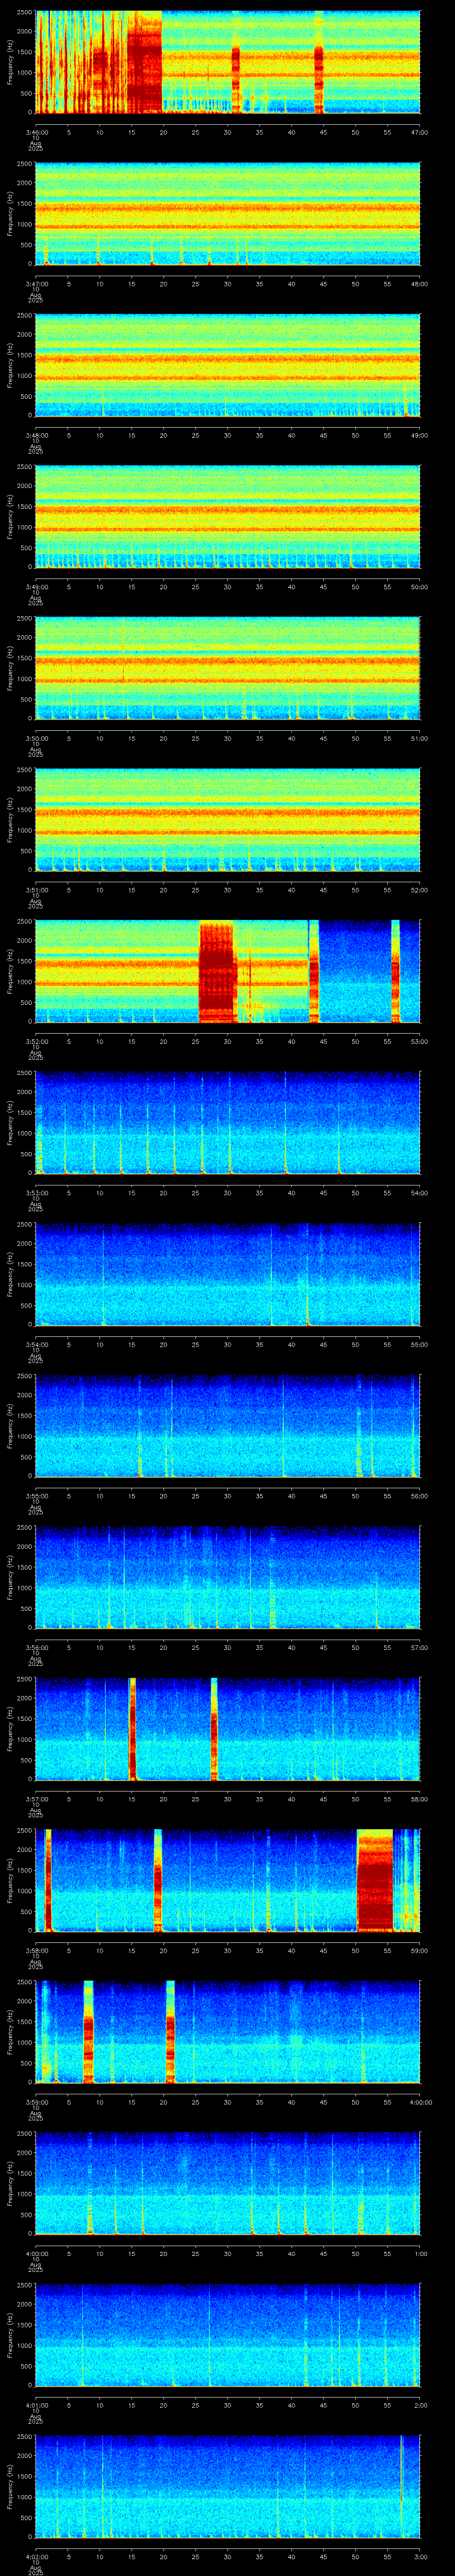The image size is (455, 2576).
Task: Click the '30' tick under the 3:52 spectrogram
Action: click(227, 1042)
